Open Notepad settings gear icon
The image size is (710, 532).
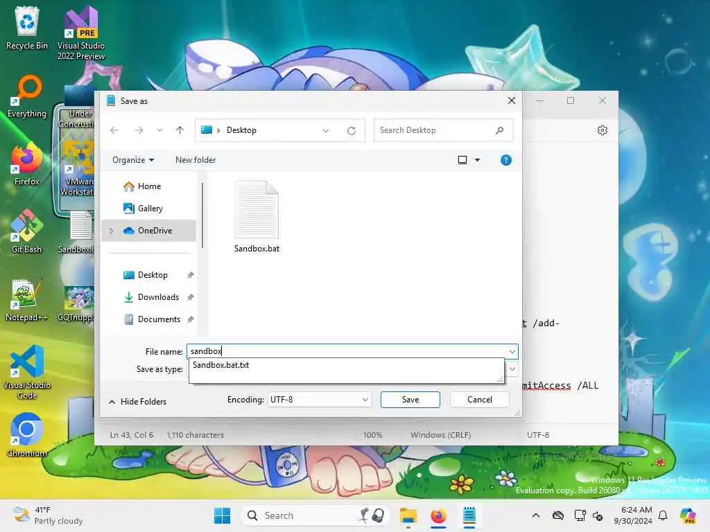(x=603, y=130)
